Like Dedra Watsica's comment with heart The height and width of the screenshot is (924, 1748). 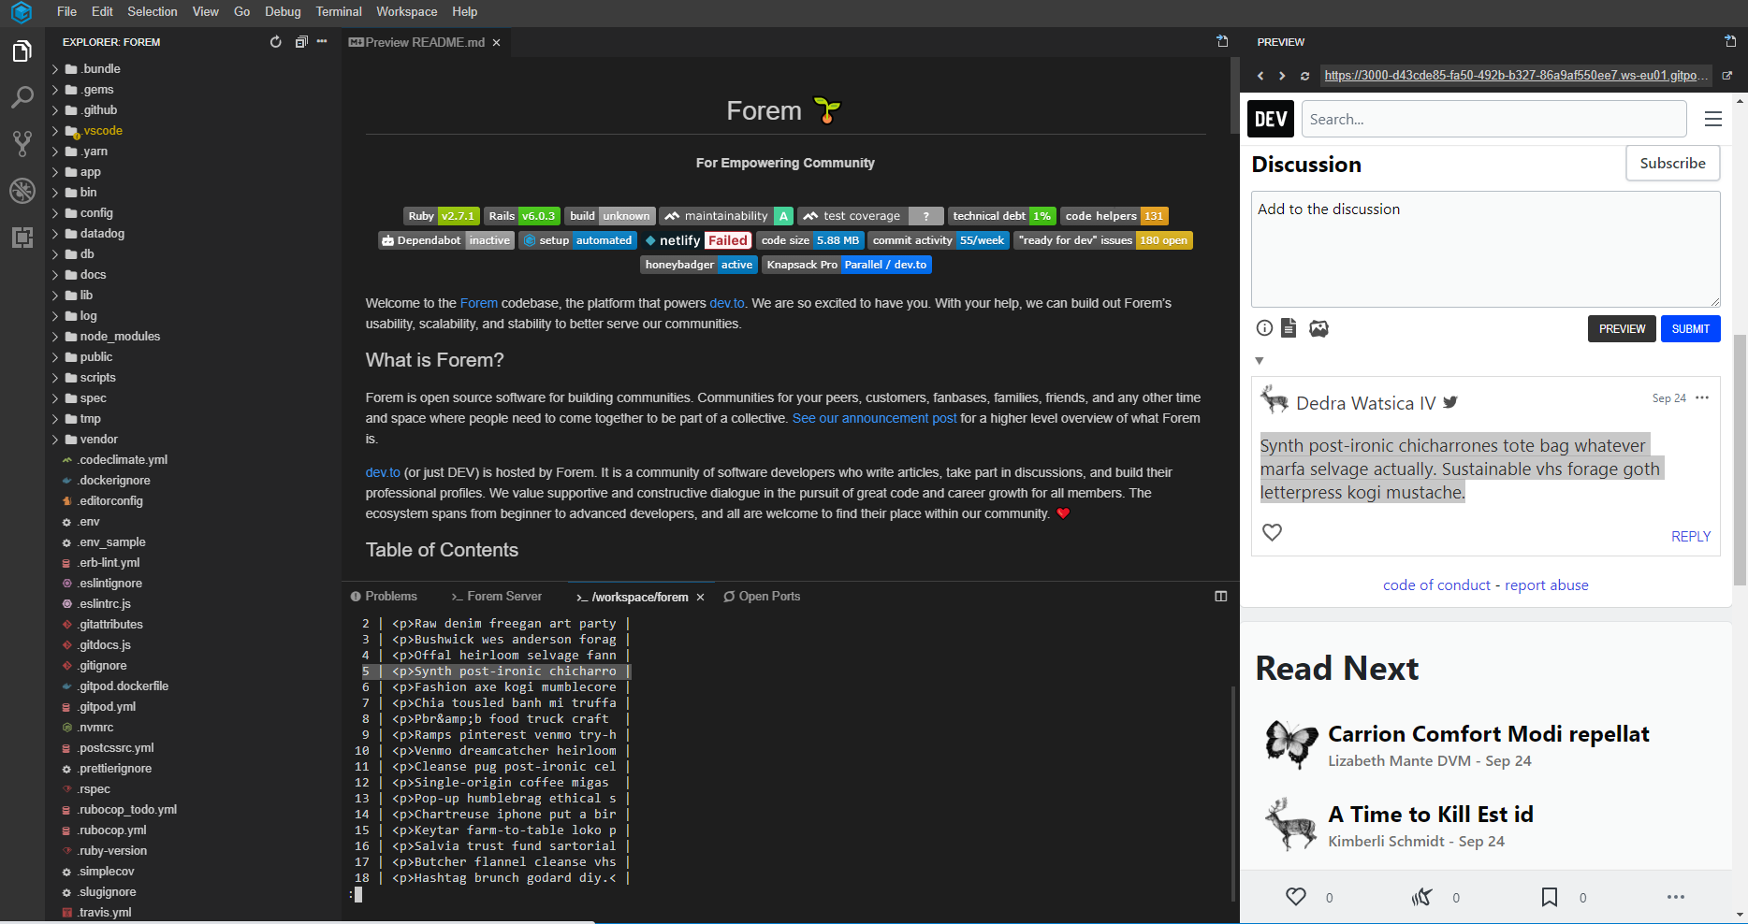(1273, 532)
